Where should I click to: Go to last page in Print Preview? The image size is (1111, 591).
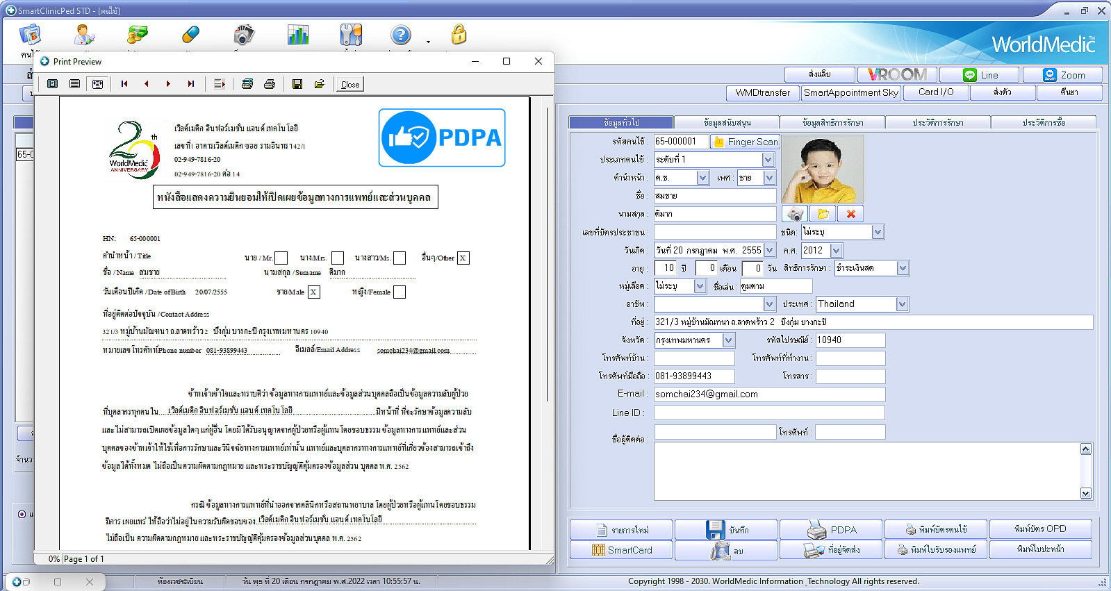point(190,84)
